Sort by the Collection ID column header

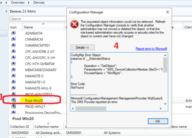tap(21, 126)
